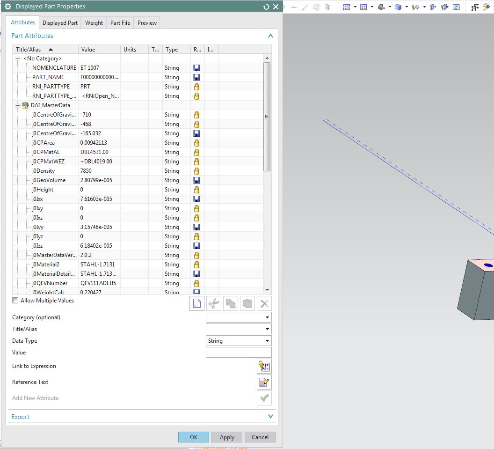Toggle Allow Multiple Values checkbox
This screenshot has width=494, height=449.
point(15,301)
